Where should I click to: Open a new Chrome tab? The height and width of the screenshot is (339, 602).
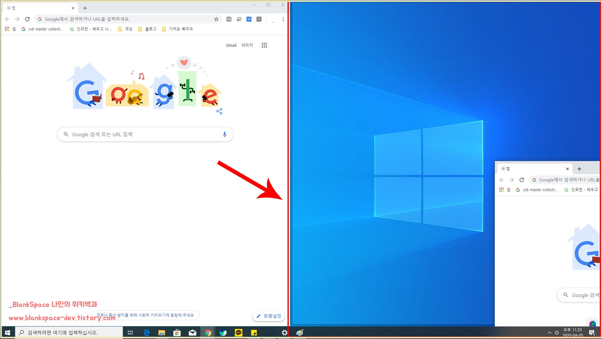coord(85,8)
